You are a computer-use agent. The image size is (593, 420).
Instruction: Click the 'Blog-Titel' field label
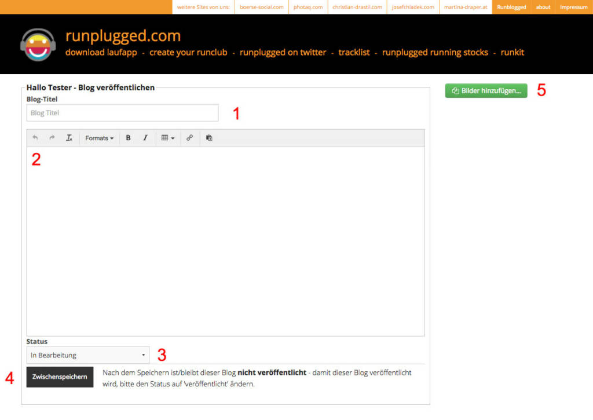[x=42, y=99]
